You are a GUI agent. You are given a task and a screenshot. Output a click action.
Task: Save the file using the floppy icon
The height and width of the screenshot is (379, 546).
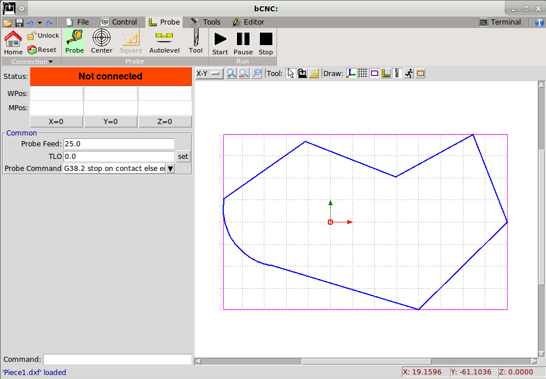click(x=19, y=23)
